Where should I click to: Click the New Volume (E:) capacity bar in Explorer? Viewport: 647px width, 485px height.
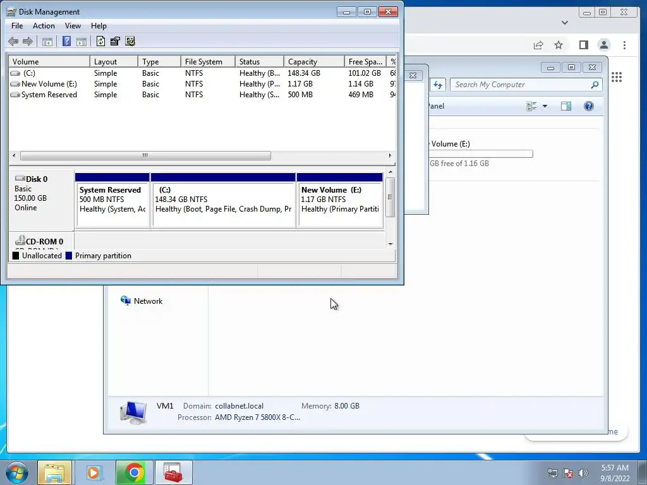point(481,154)
